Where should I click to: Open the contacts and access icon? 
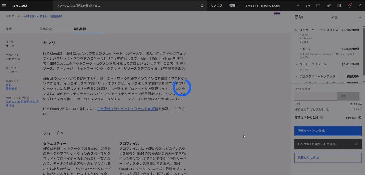click(x=329, y=6)
